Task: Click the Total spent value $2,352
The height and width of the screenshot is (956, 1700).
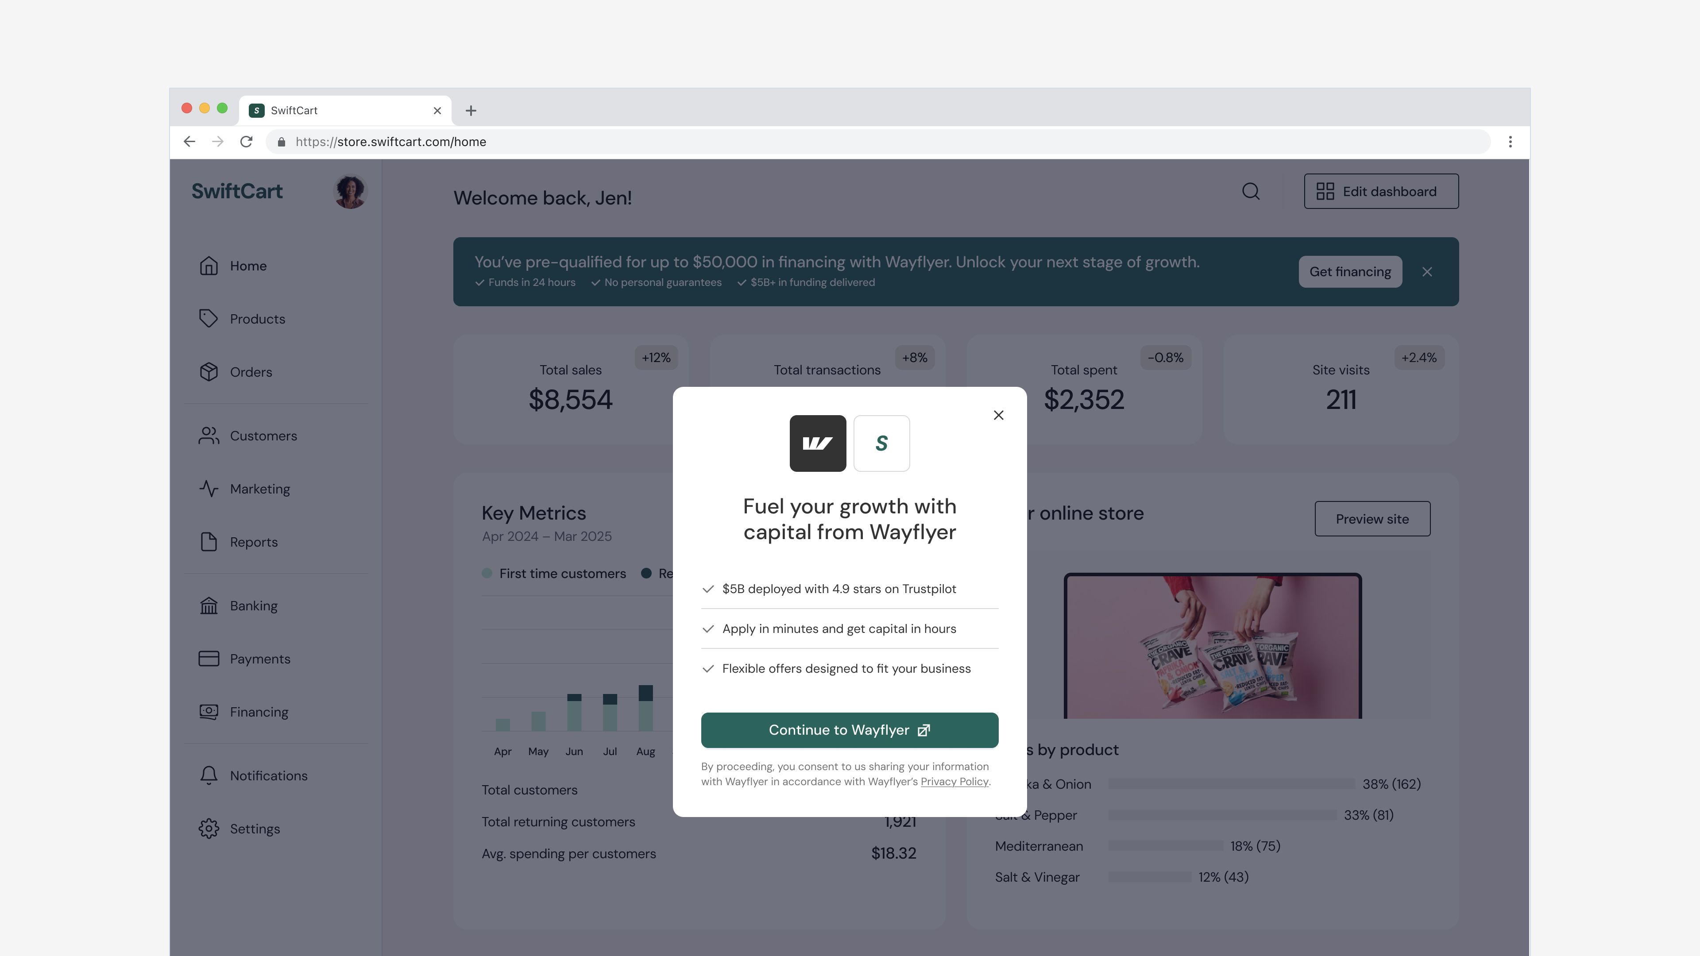Action: coord(1084,400)
